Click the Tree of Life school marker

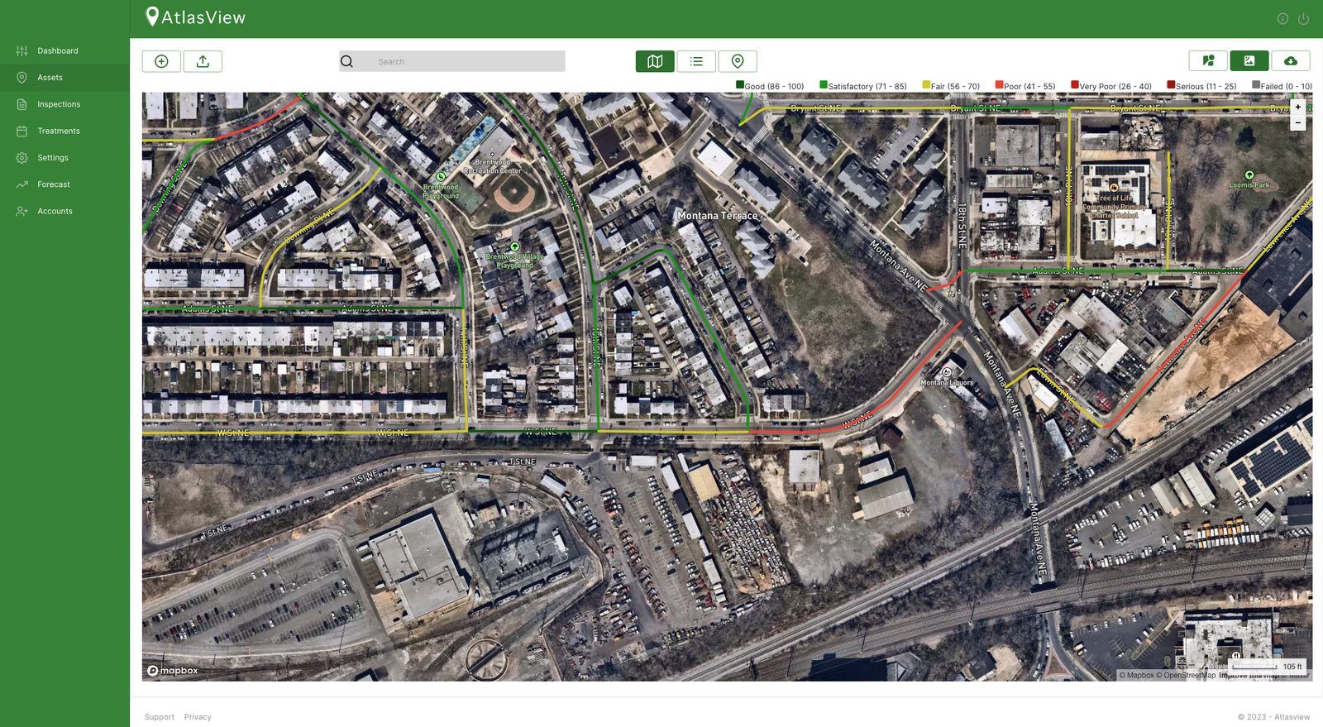tap(1114, 188)
